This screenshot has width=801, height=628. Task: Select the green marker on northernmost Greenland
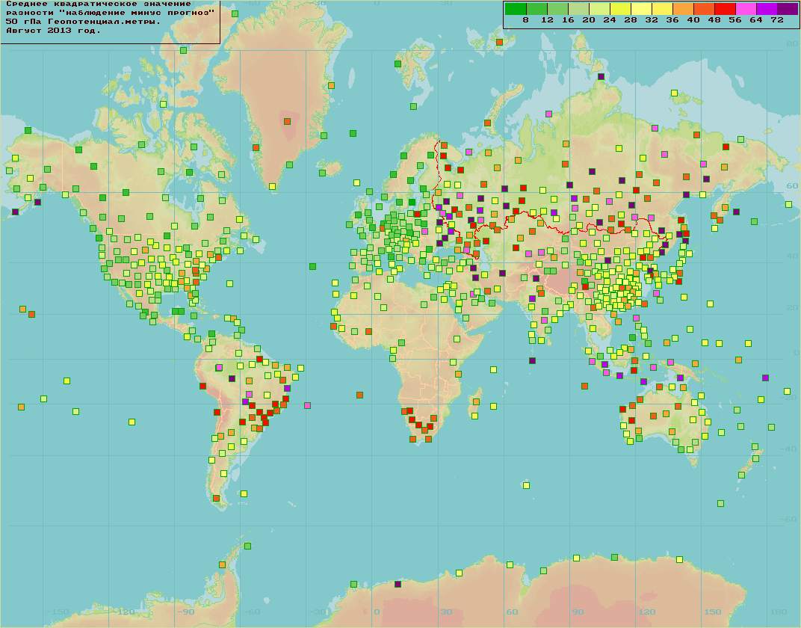(x=235, y=13)
